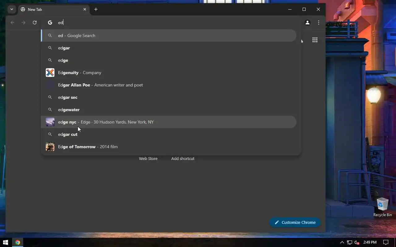Screen dimensions: 396x247
Task: Click search icon beside 'edgewater'
Action: 50,110
